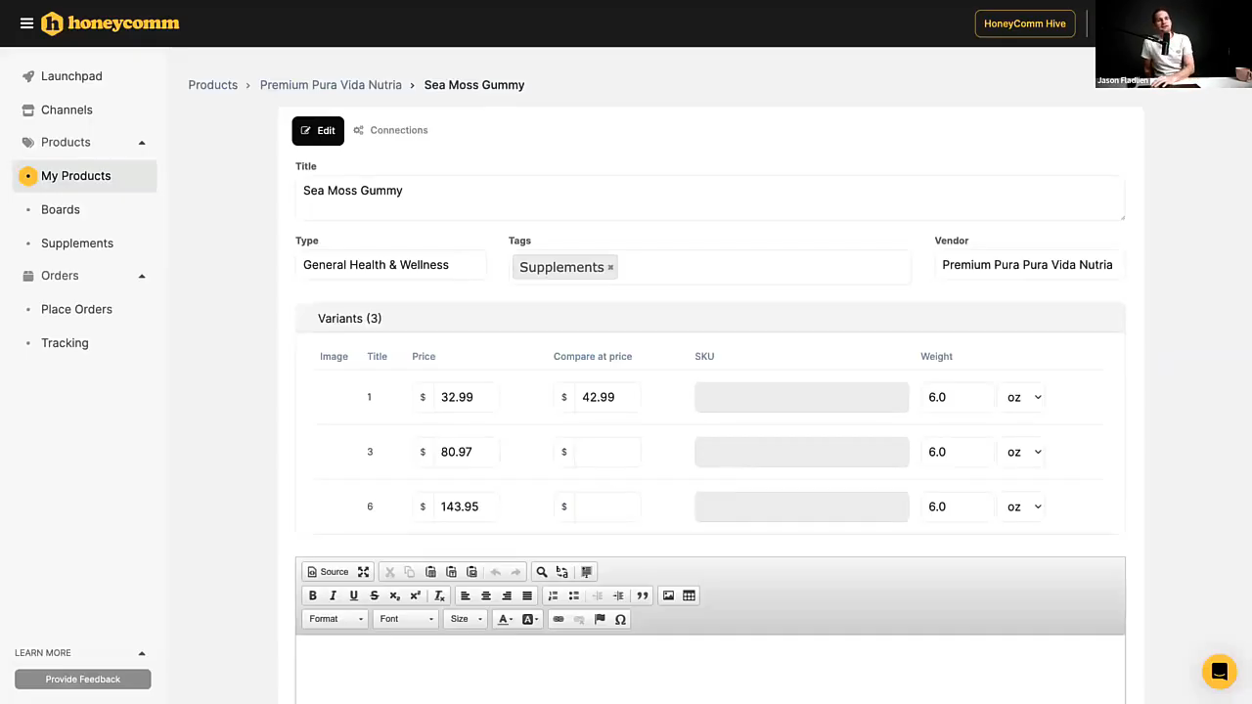Viewport: 1252px width, 704px height.
Task: Insert a table into the editor
Action: point(690,595)
